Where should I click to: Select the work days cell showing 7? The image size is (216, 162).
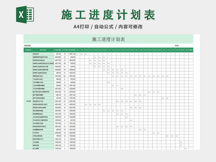[64, 145]
